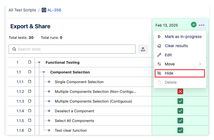Select Hide from the run menu

[179, 73]
